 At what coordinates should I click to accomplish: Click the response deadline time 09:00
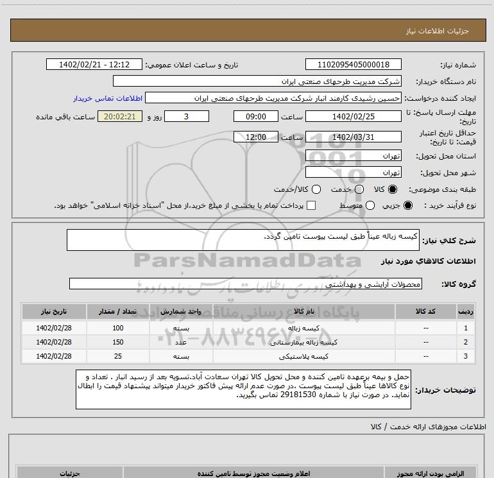click(x=256, y=116)
